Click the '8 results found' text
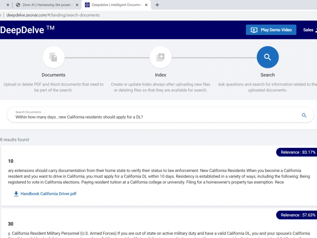 pos(14,140)
